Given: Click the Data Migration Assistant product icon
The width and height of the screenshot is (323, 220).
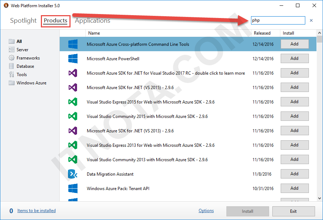Looking at the screenshot, I should click(x=72, y=173).
